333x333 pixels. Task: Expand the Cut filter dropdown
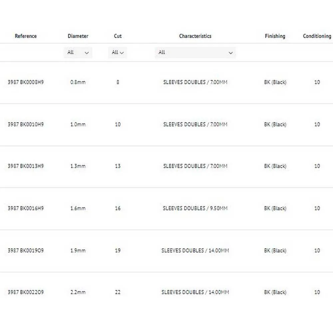(118, 53)
